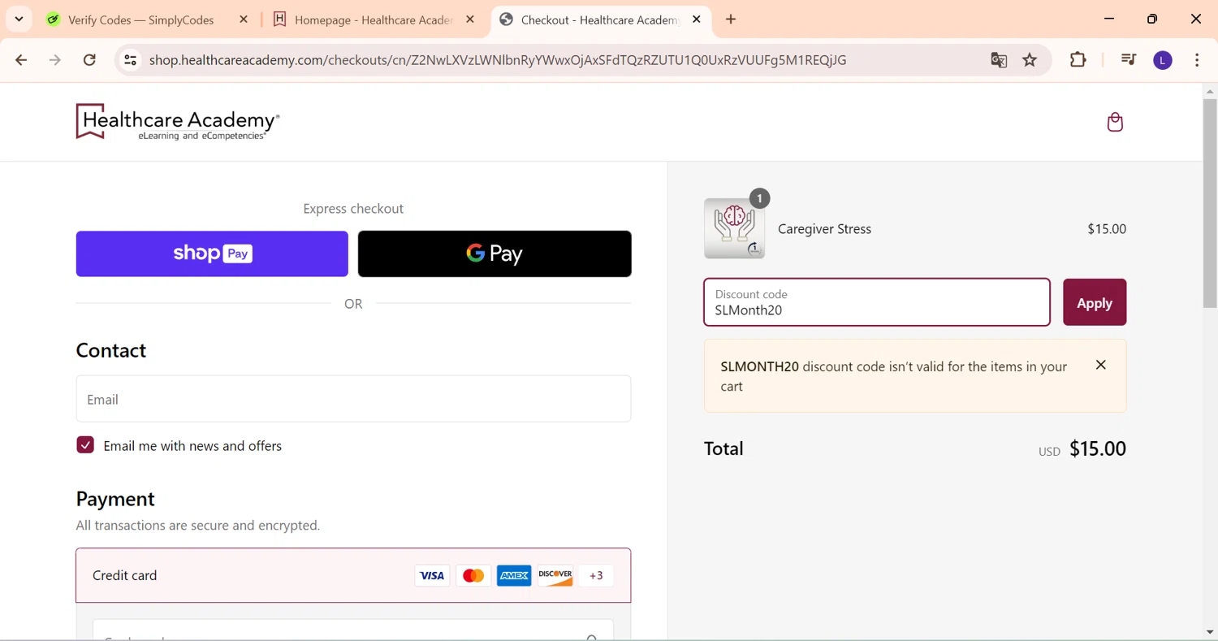Click the Healthcare Academy logo

(178, 122)
